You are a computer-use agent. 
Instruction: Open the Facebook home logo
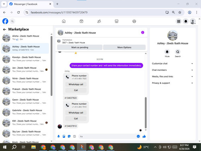[5, 21]
